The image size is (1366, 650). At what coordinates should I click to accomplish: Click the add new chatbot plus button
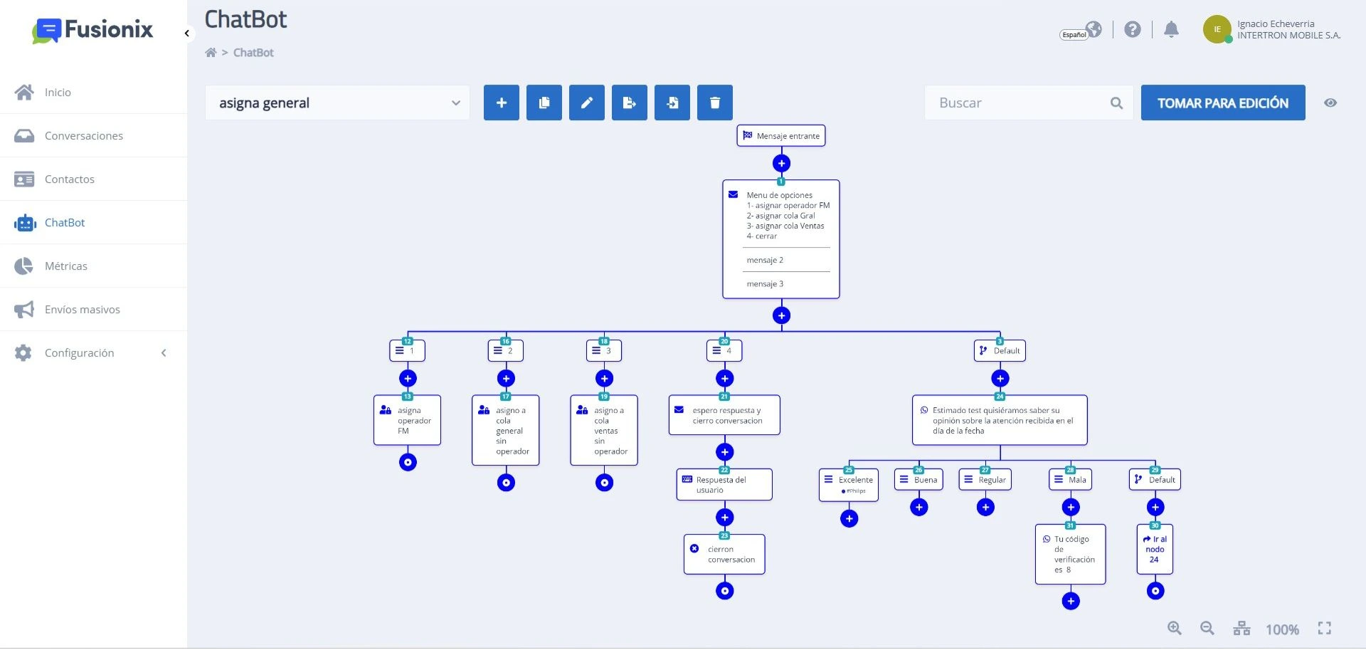click(502, 103)
